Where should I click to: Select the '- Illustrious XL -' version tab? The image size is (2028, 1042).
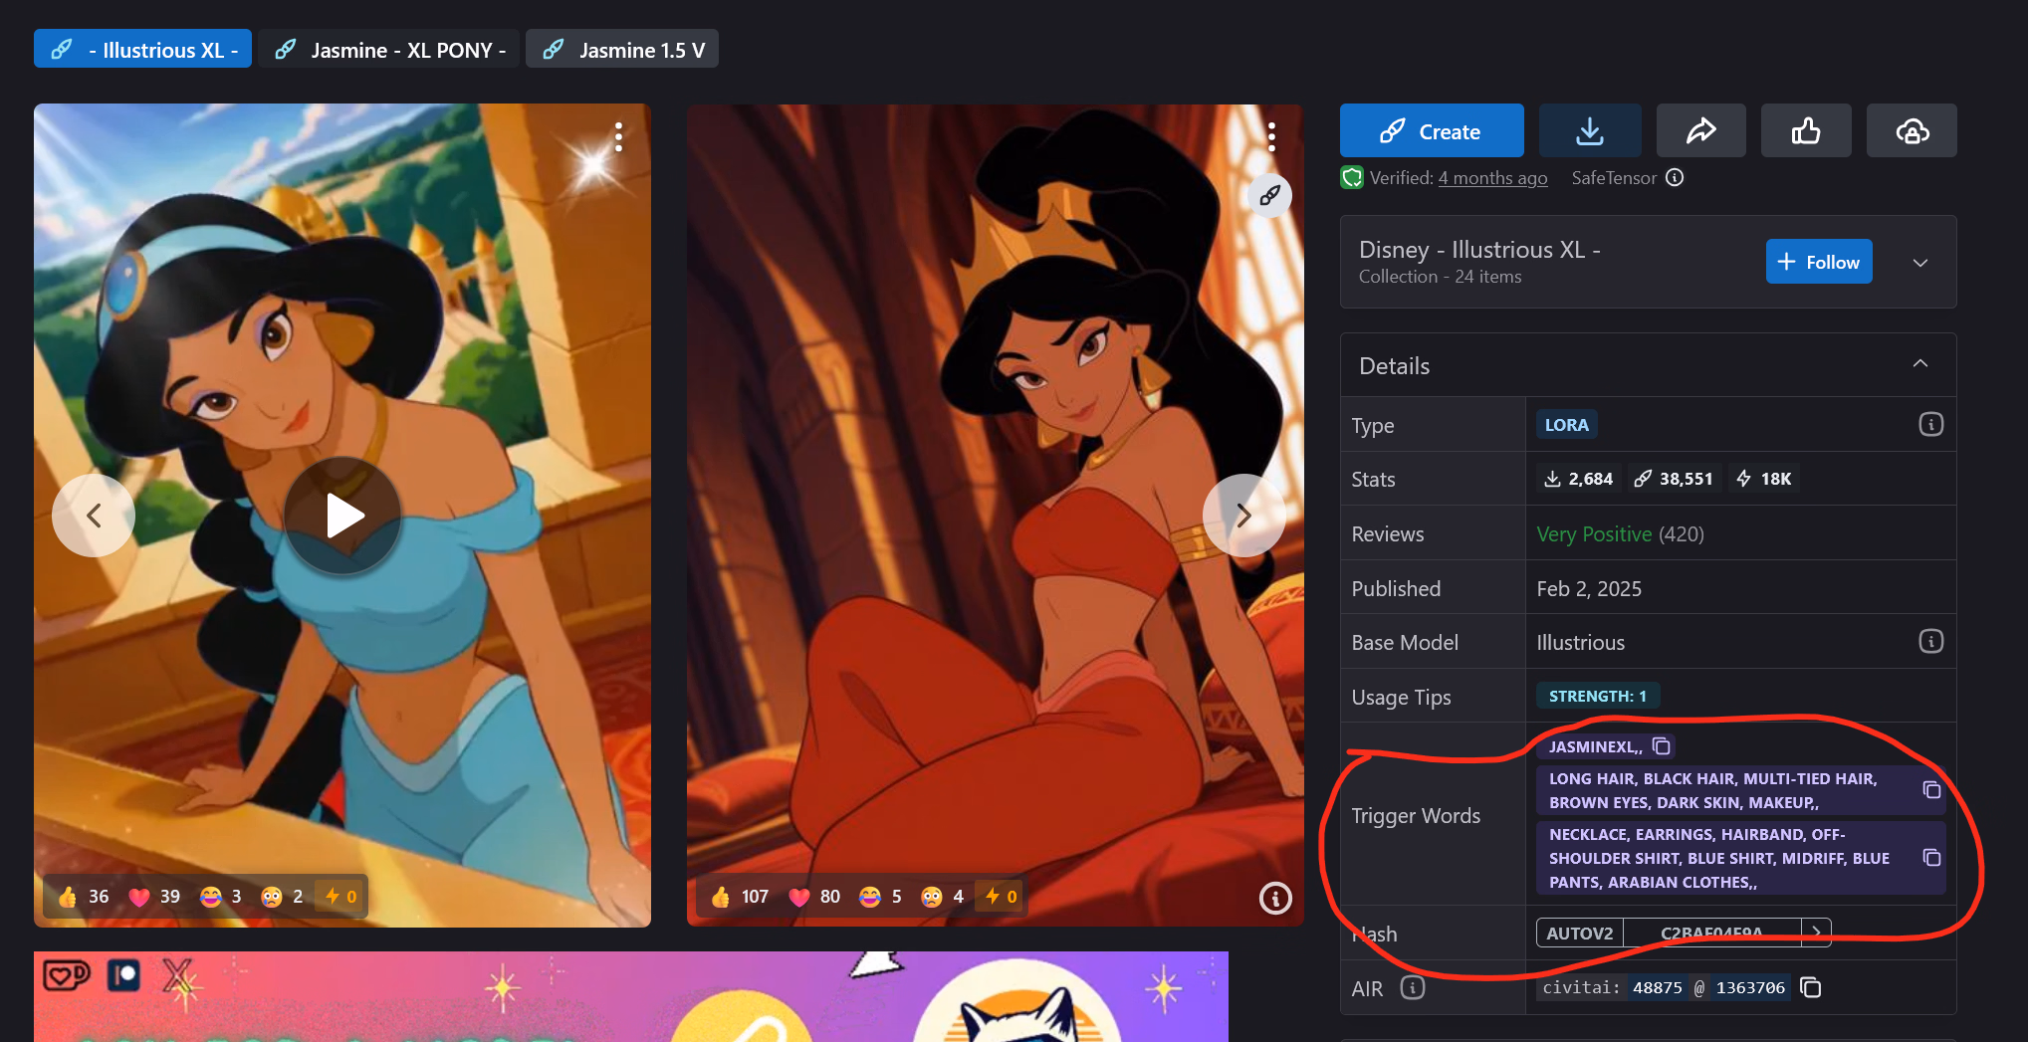pyautogui.click(x=142, y=49)
